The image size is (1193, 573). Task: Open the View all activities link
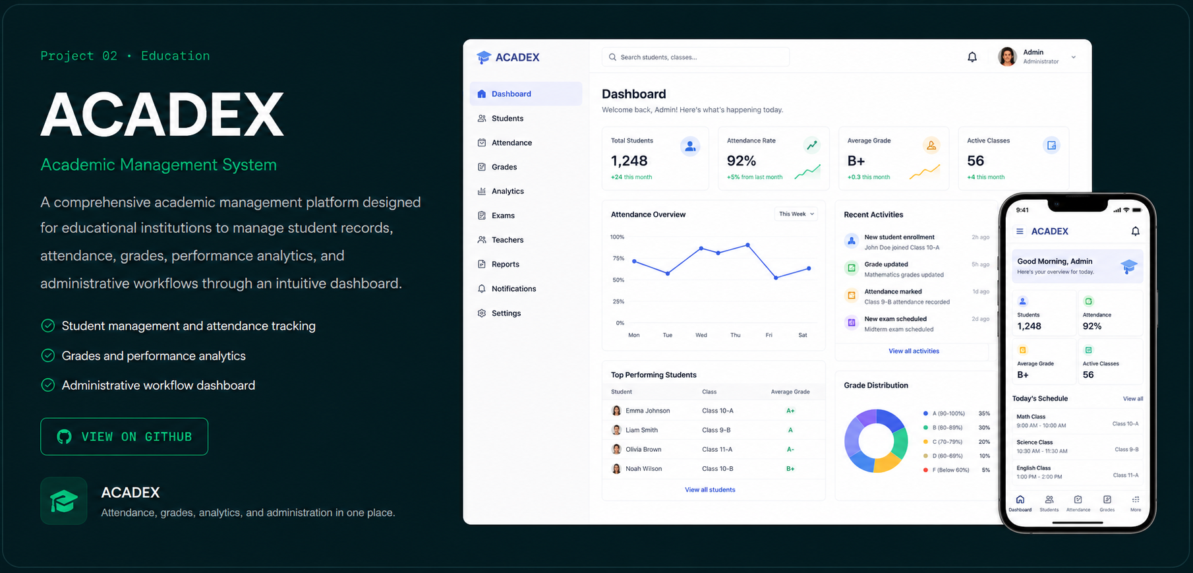(914, 351)
